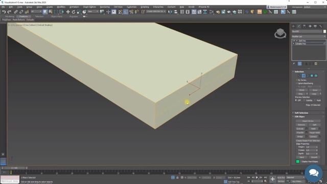Click the Align tool icon
The image size is (327, 184).
coord(176,12)
